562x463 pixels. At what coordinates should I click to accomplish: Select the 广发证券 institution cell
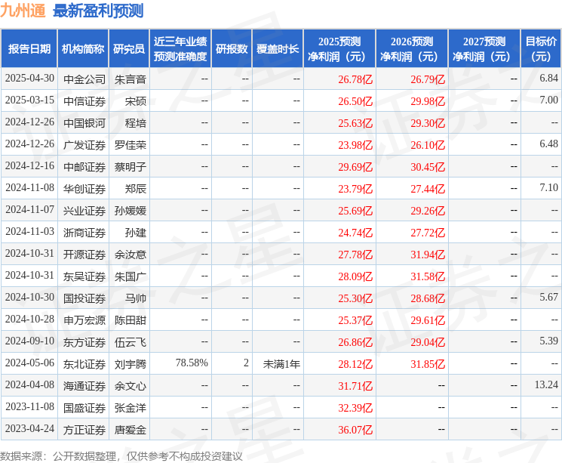84,145
